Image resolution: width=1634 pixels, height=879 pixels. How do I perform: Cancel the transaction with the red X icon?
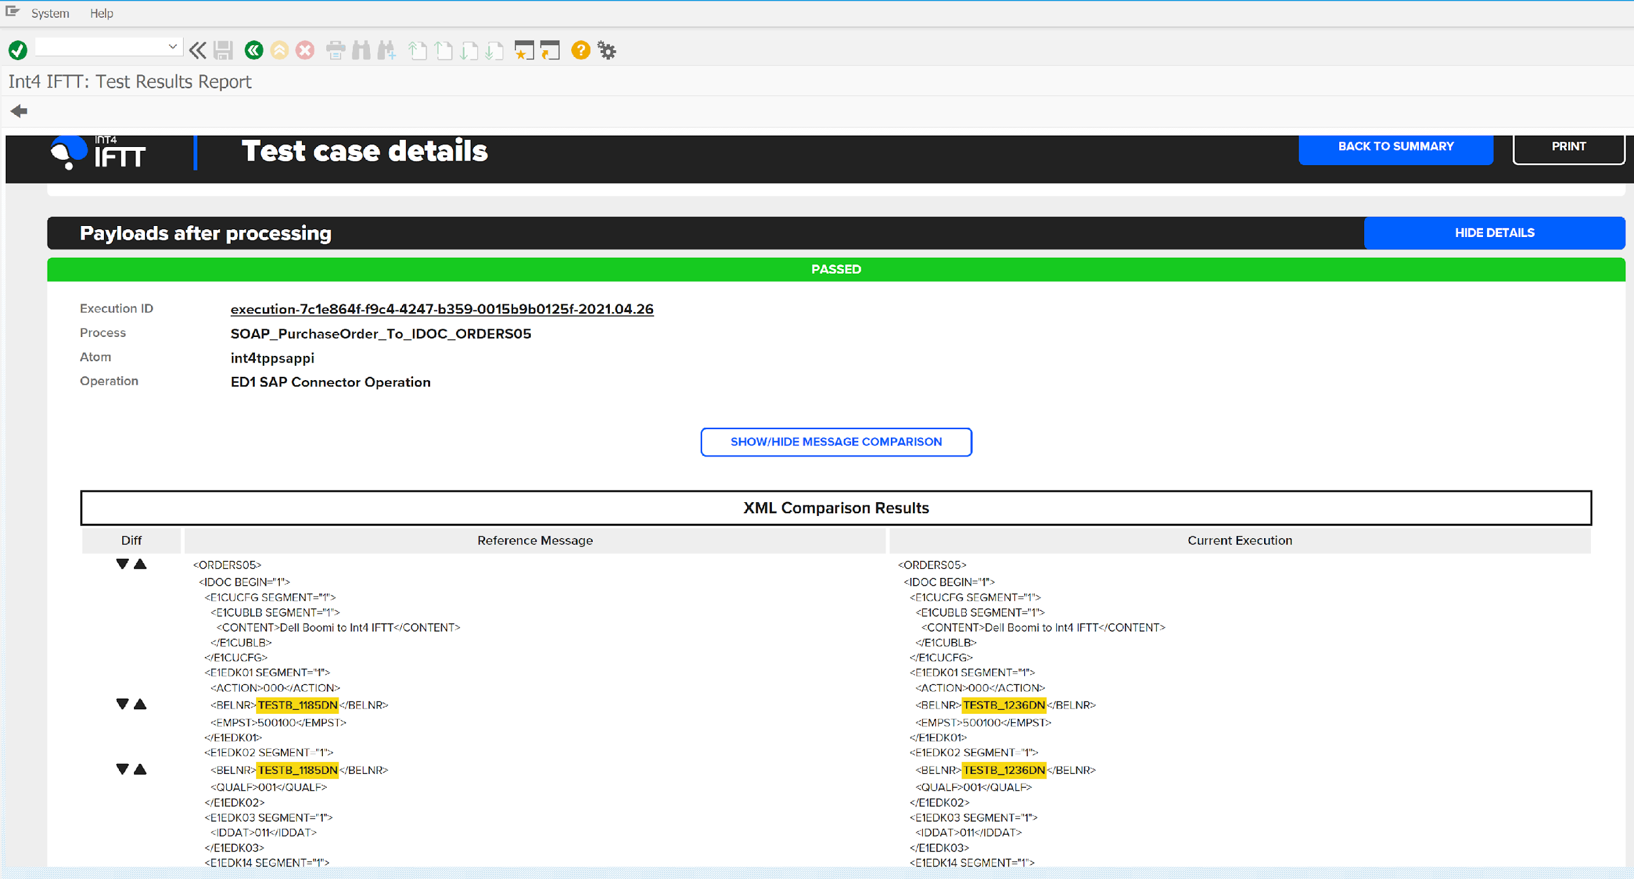click(x=305, y=50)
